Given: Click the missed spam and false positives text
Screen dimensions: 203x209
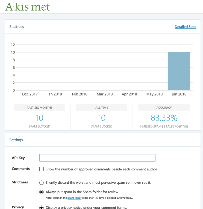Looking at the screenshot, I should [x=164, y=127].
